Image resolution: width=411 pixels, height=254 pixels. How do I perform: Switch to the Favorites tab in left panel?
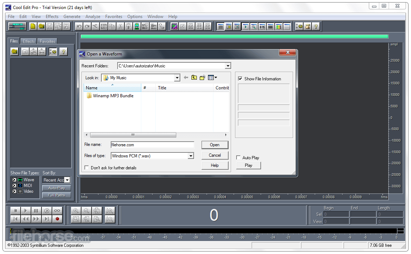(x=48, y=41)
